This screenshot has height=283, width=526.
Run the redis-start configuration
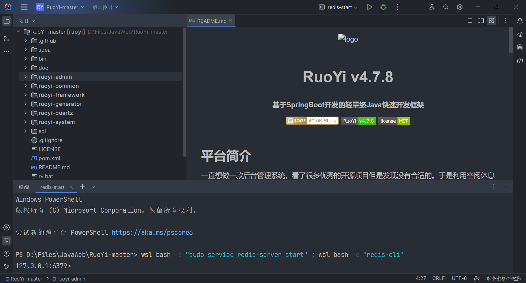tap(369, 7)
